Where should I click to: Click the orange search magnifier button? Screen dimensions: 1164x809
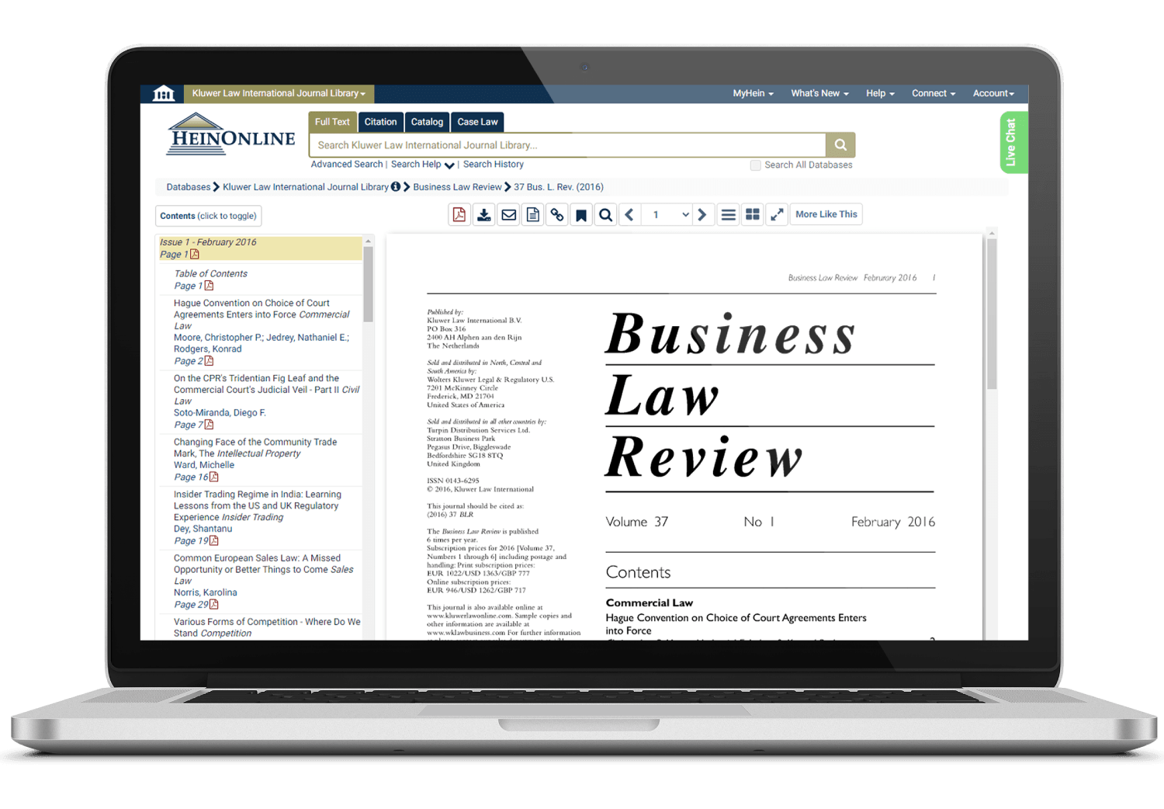coord(840,145)
